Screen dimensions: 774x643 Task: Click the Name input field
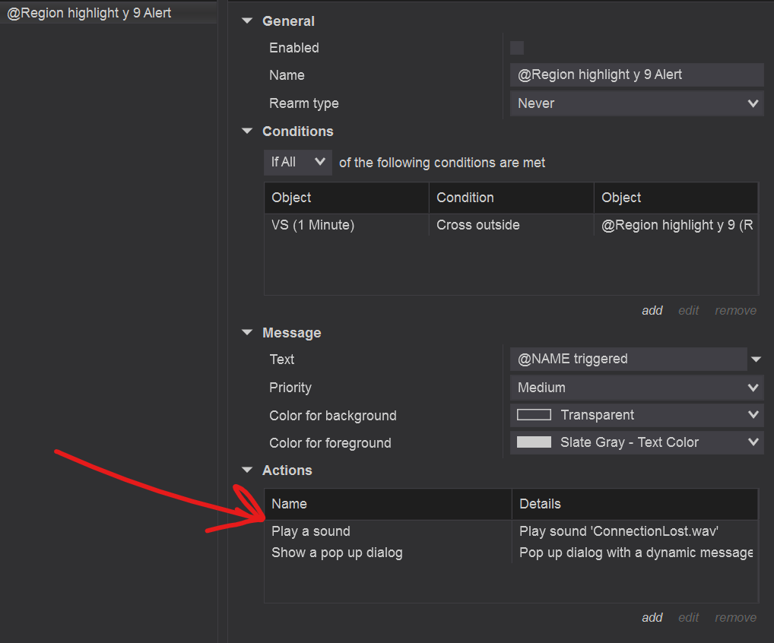[636, 75]
